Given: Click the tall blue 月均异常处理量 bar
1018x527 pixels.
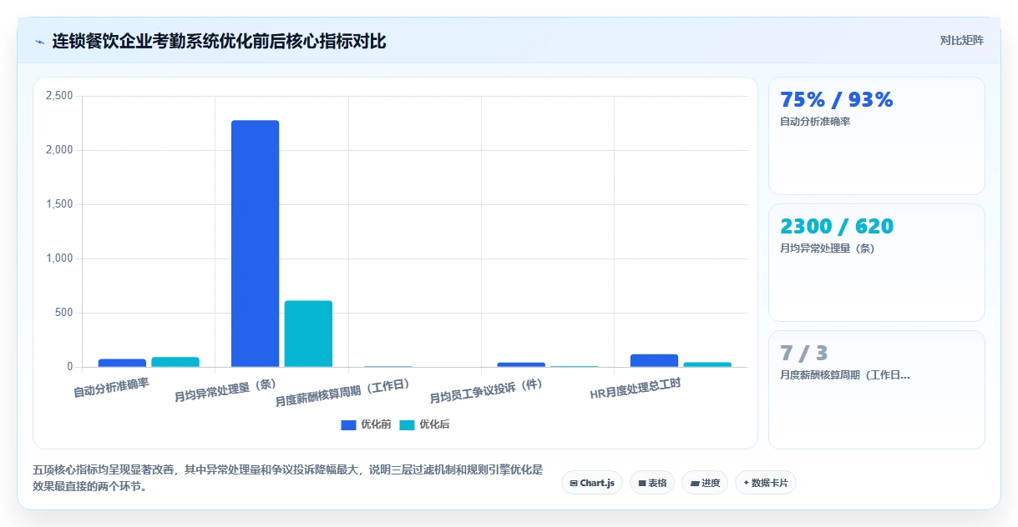Looking at the screenshot, I should pyautogui.click(x=256, y=243).
